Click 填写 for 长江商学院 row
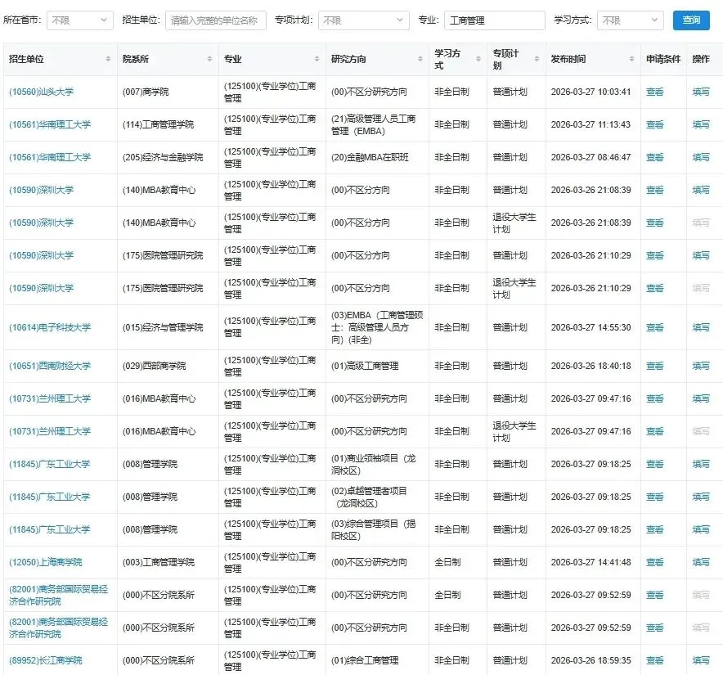This screenshot has height=675, width=723. click(701, 660)
